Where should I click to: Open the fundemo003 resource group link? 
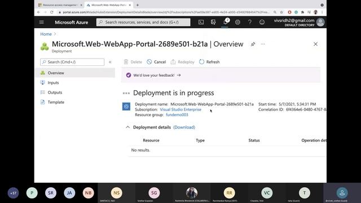(x=177, y=115)
